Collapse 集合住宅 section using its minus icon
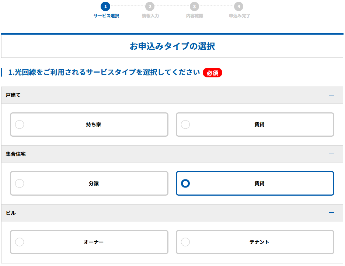This screenshot has height=266, width=345. click(331, 154)
